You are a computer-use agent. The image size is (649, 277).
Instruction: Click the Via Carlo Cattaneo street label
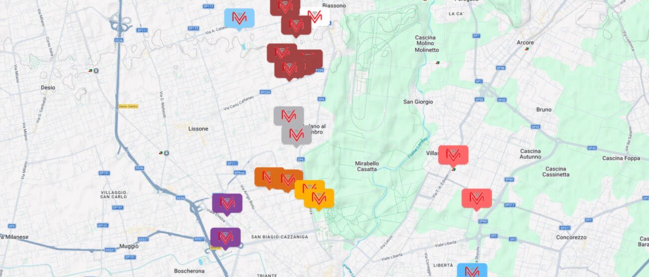(x=239, y=103)
